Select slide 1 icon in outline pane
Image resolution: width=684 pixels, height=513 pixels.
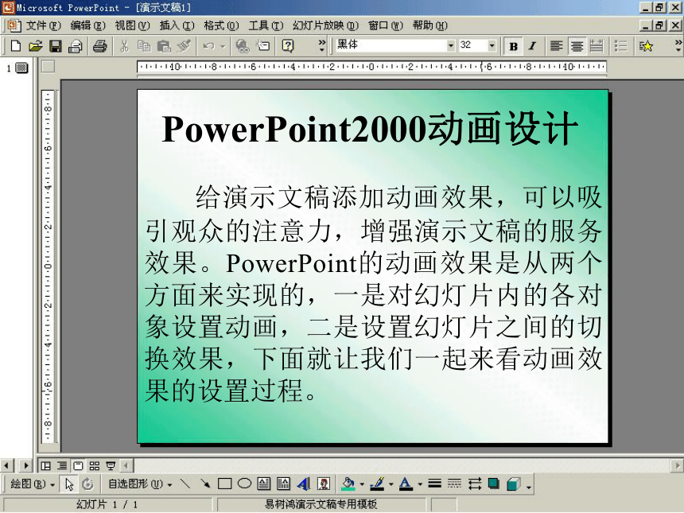coord(21,68)
